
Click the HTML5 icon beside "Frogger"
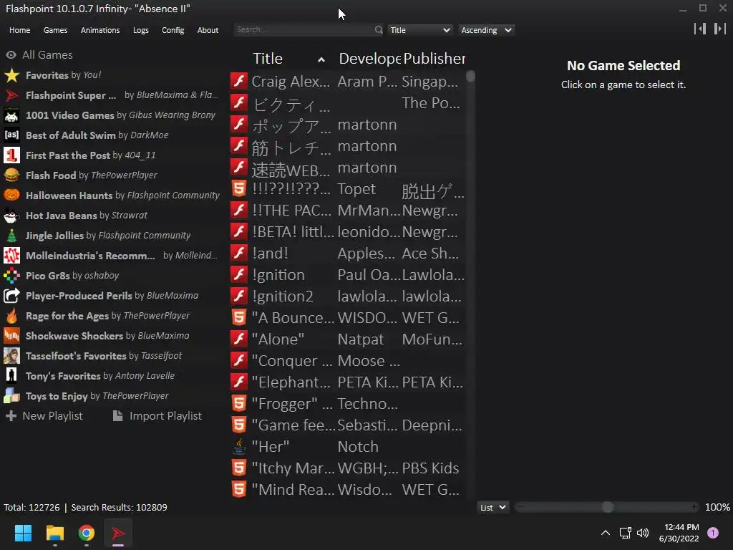click(x=239, y=404)
